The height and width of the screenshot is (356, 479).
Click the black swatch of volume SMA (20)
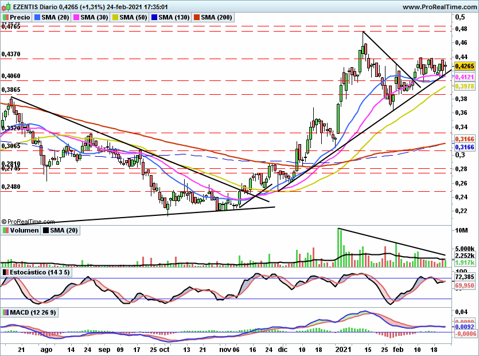[46, 230]
